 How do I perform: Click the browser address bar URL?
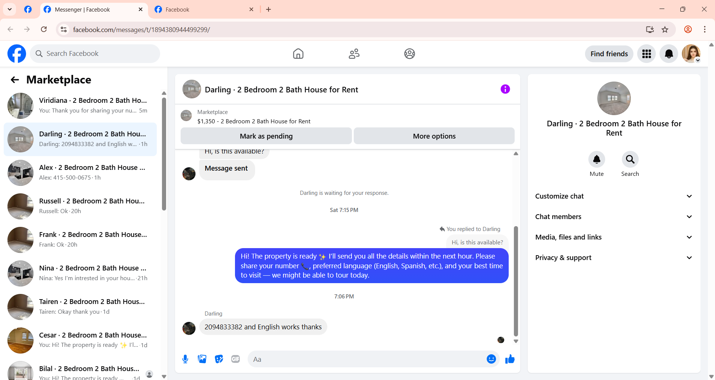(x=142, y=29)
